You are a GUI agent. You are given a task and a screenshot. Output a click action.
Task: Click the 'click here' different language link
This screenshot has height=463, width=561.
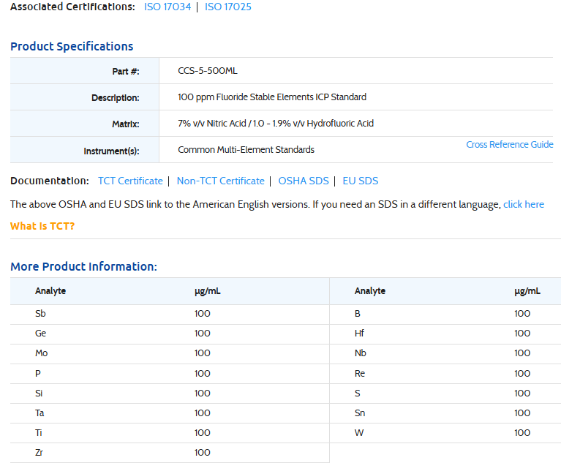(x=523, y=204)
